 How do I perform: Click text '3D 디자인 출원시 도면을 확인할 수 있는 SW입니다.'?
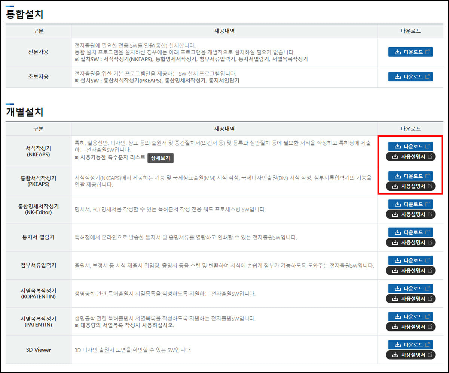click(x=133, y=350)
